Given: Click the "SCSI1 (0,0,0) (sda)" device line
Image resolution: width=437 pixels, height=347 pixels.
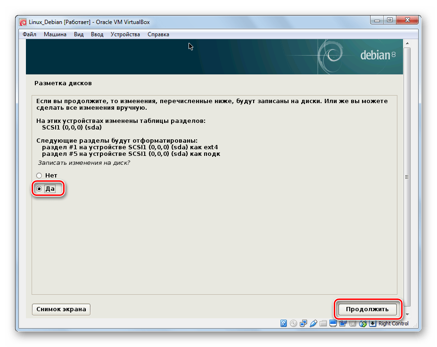Looking at the screenshot, I should [72, 128].
